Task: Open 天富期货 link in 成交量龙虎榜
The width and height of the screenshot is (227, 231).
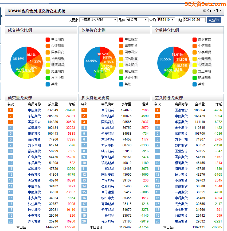Action: coord(34,180)
